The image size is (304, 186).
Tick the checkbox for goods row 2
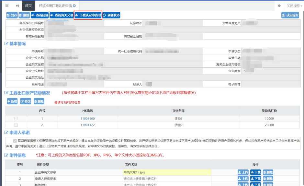(x=16, y=125)
